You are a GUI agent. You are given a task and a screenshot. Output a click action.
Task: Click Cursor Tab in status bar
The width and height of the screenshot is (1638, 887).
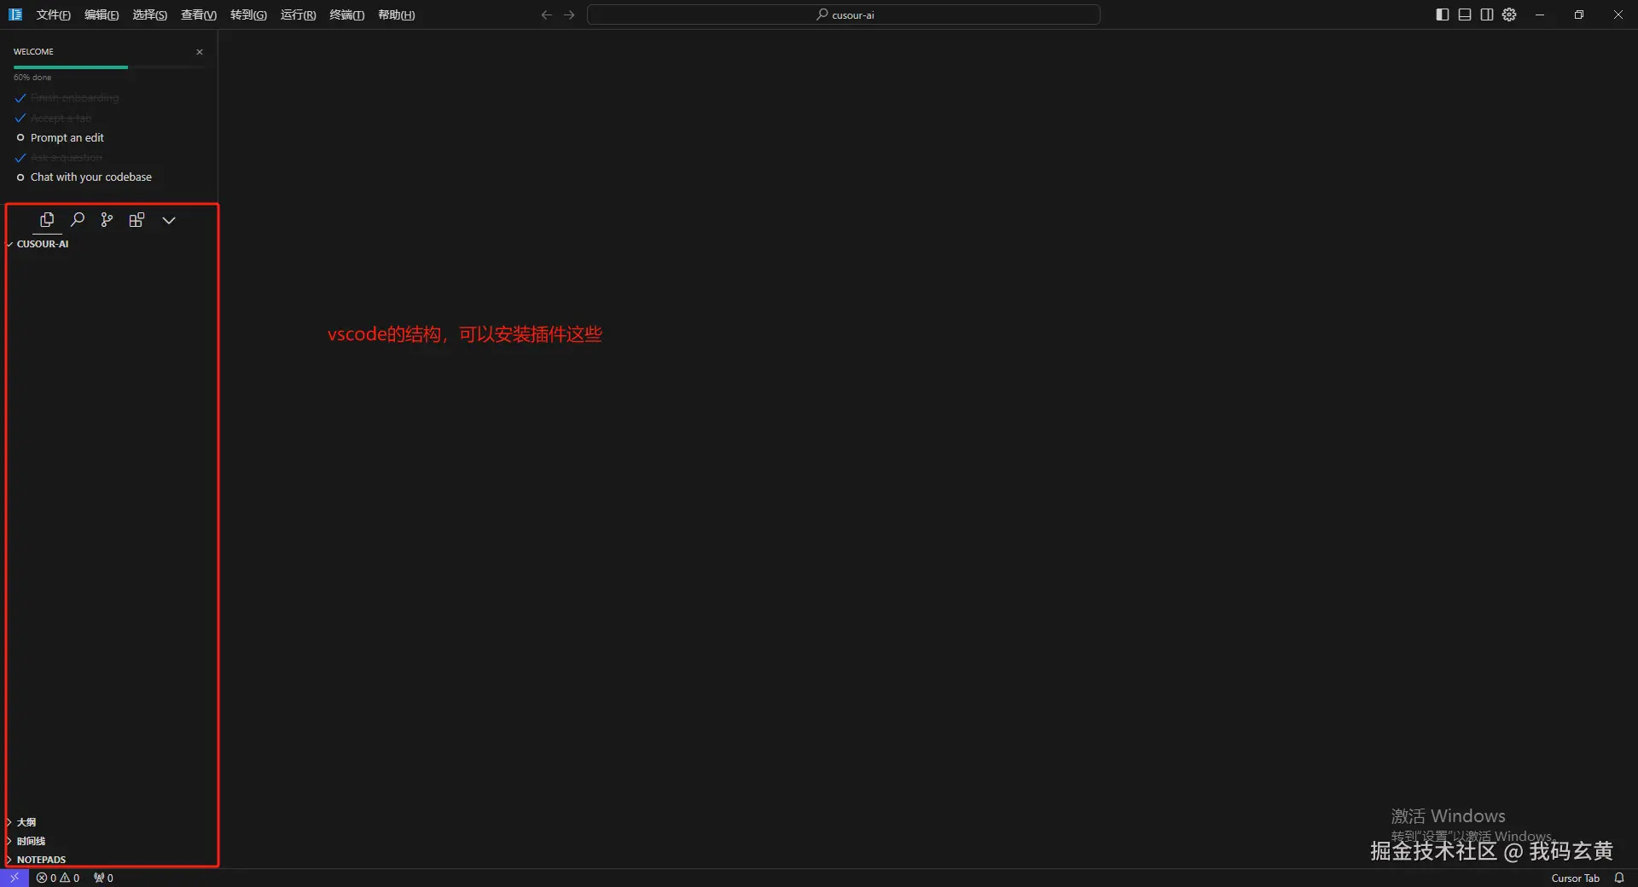1575,878
